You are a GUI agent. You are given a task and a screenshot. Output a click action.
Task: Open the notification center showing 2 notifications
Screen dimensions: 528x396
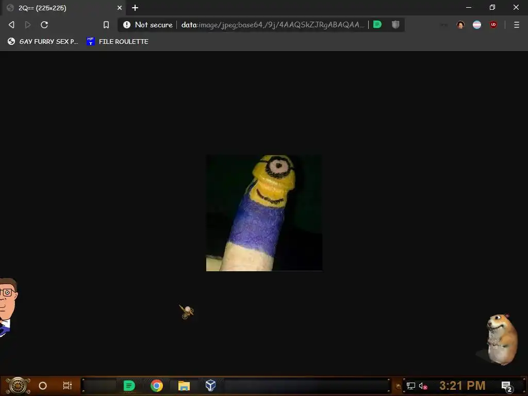pos(506,386)
